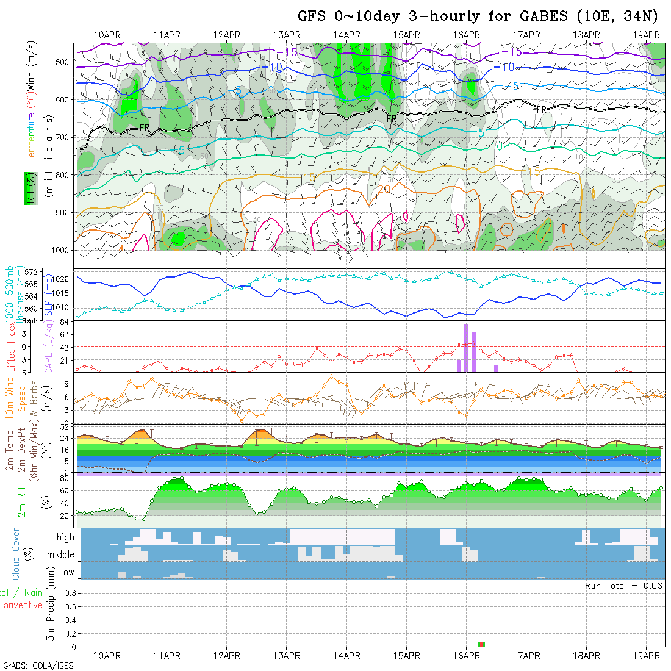Click the '3hr Precip (mm)' axis title
The width and height of the screenshot is (671, 671).
click(x=51, y=603)
